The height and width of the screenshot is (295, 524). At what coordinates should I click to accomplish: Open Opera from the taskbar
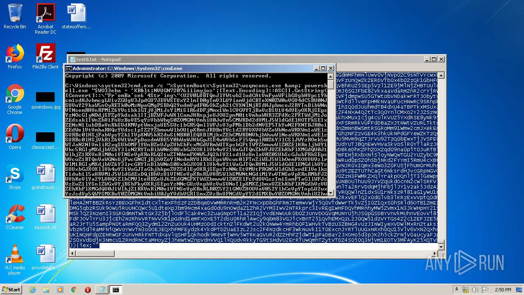coord(88,290)
